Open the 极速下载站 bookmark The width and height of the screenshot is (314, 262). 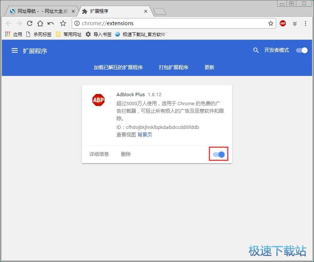141,34
